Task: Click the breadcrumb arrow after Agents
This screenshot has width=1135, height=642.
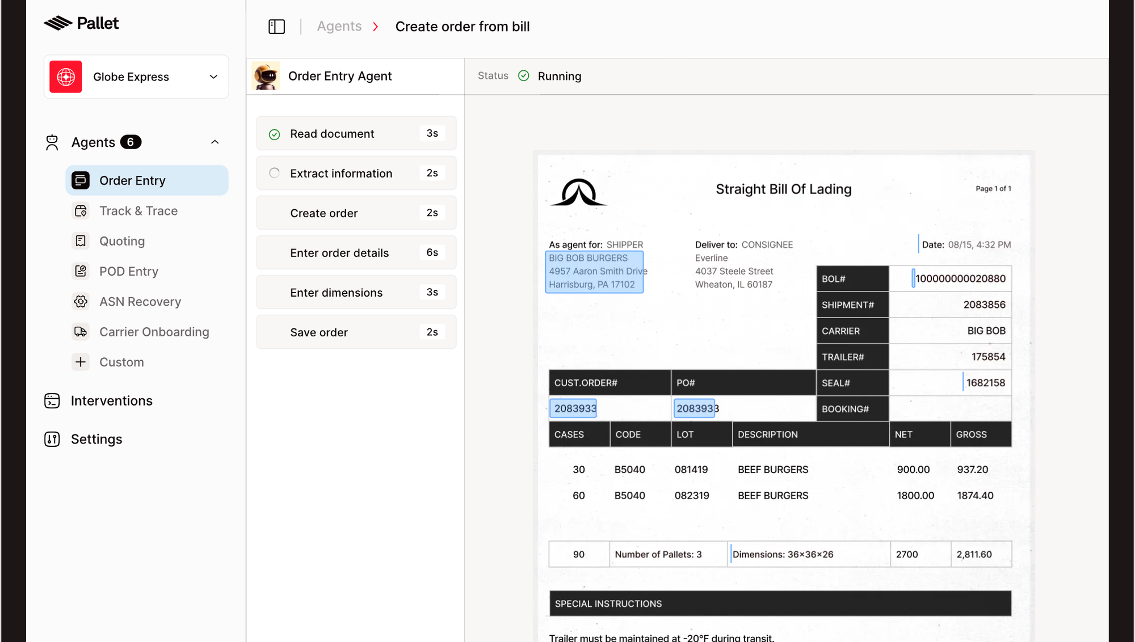Action: 375,27
